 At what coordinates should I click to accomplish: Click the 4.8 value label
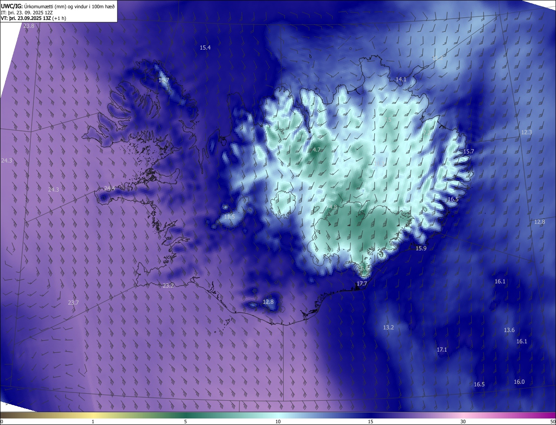333,207
